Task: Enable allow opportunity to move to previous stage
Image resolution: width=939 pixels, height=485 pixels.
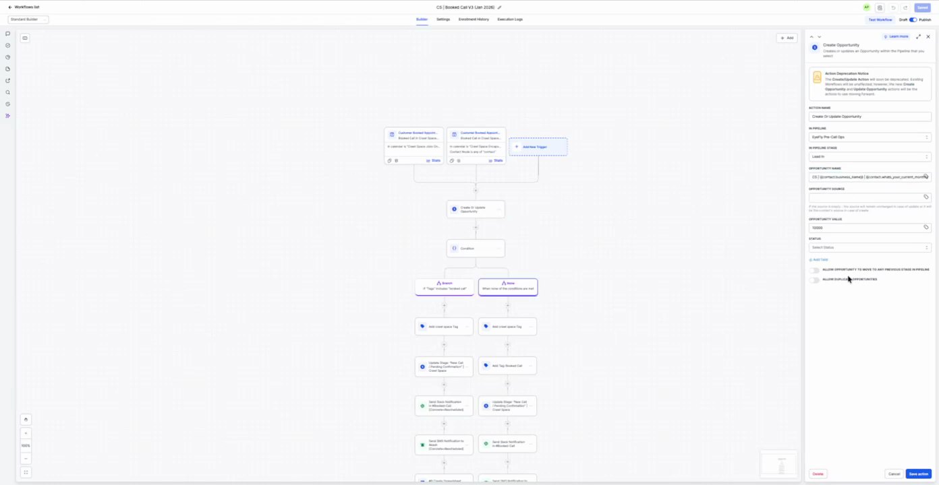Action: tap(814, 269)
